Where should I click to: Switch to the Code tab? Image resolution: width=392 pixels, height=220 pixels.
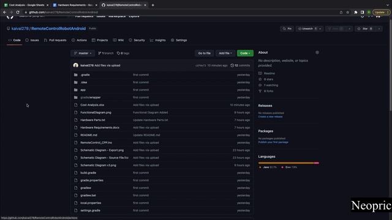pyautogui.click(x=15, y=40)
